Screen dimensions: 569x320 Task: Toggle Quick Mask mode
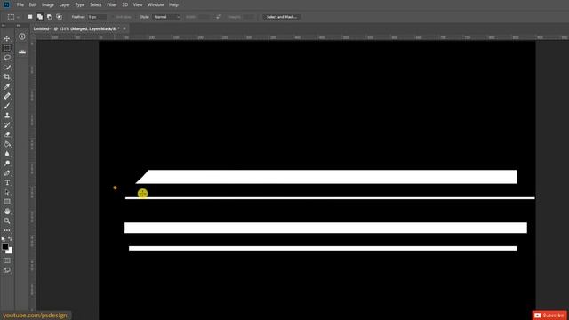pyautogui.click(x=7, y=260)
